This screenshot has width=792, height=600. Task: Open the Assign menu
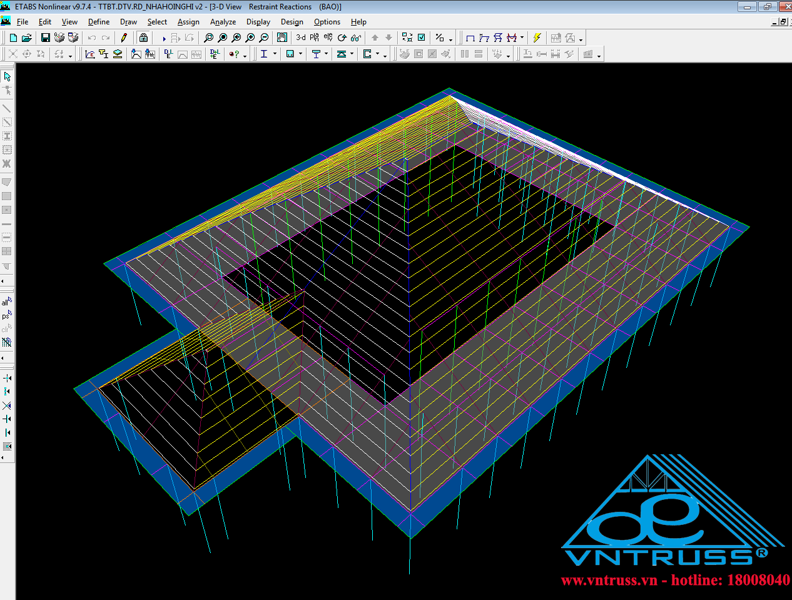click(x=188, y=22)
